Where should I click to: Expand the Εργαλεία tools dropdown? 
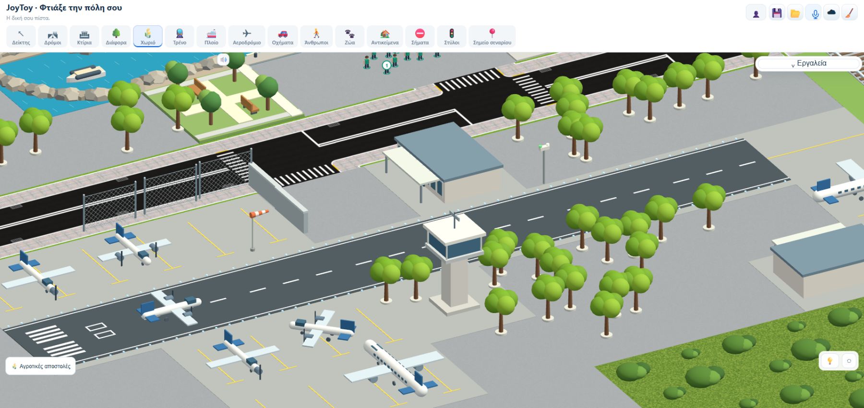tap(809, 63)
